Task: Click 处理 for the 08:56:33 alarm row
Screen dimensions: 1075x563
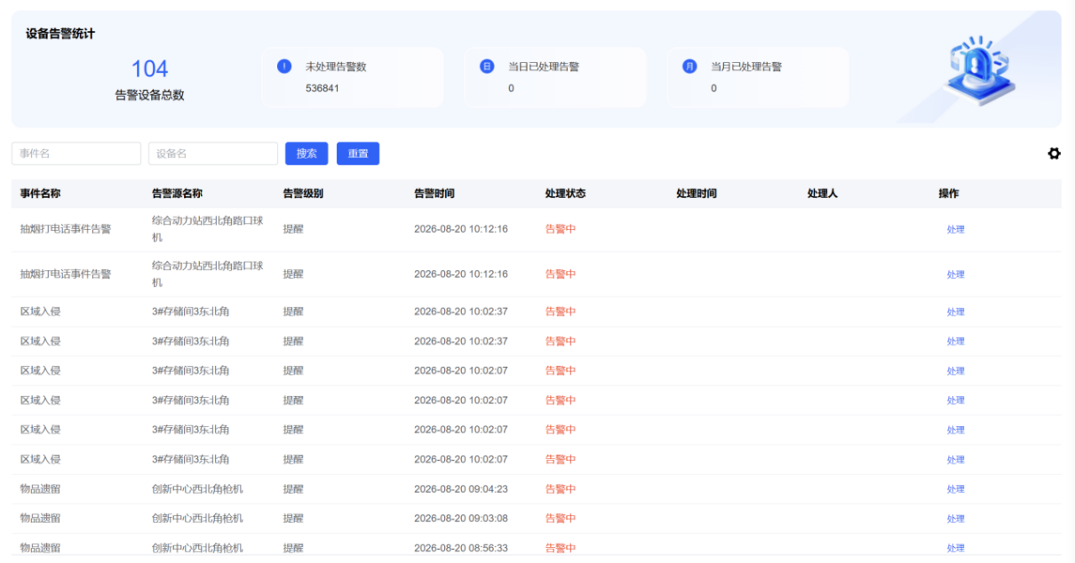Action: click(955, 549)
